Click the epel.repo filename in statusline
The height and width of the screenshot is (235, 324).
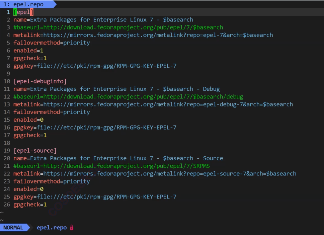coord(52,228)
